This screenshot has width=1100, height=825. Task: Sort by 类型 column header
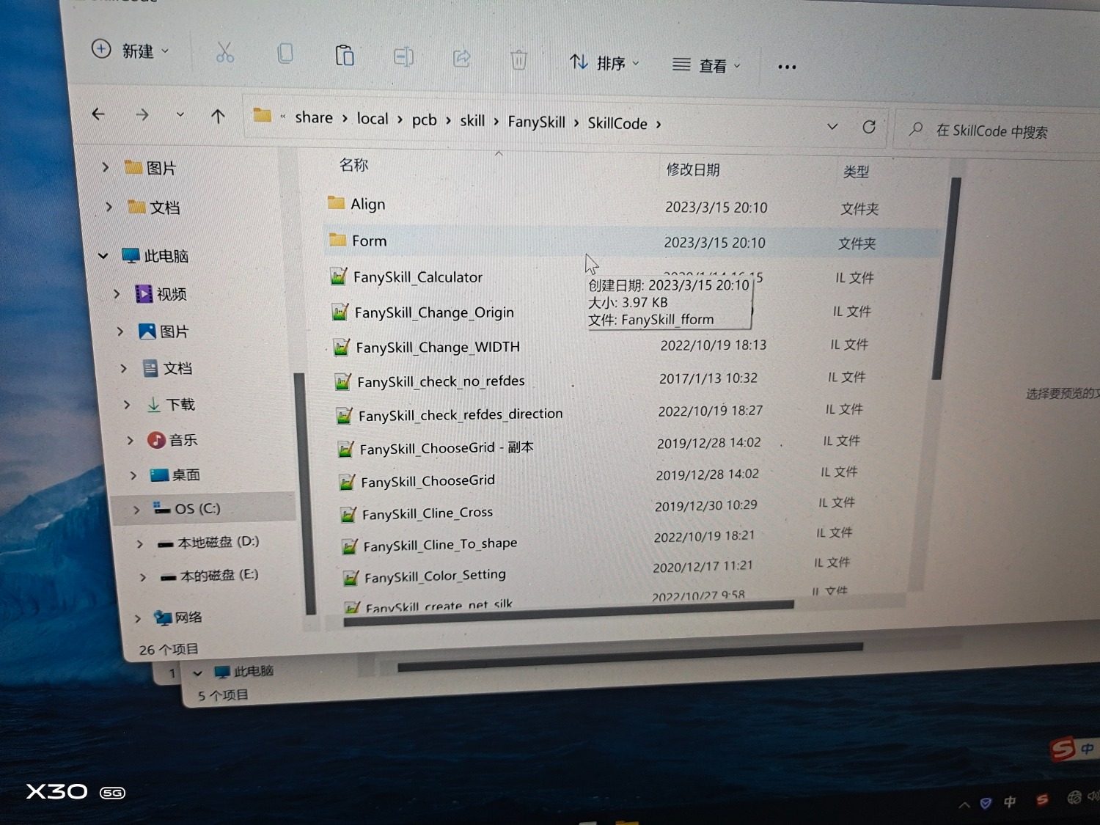pyautogui.click(x=856, y=172)
